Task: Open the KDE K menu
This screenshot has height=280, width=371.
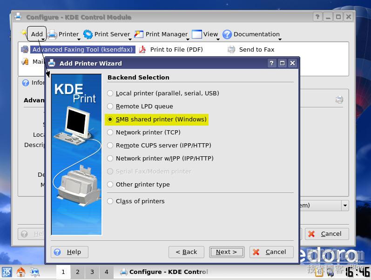Action: pos(7,272)
